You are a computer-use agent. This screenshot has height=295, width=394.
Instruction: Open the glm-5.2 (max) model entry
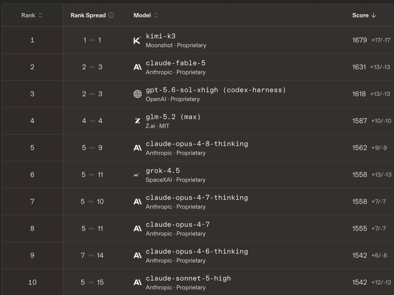173,117
